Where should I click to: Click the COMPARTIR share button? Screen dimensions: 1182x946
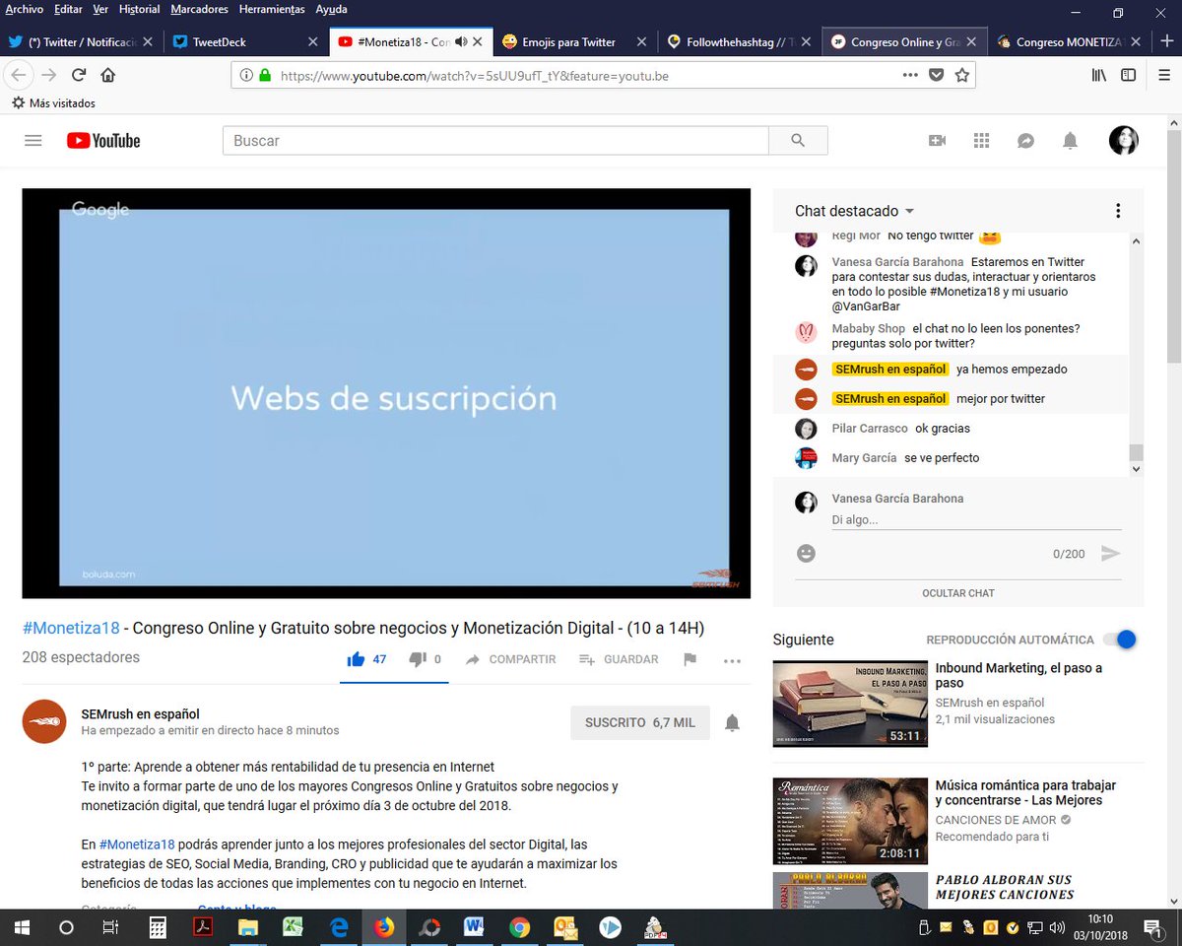(511, 659)
